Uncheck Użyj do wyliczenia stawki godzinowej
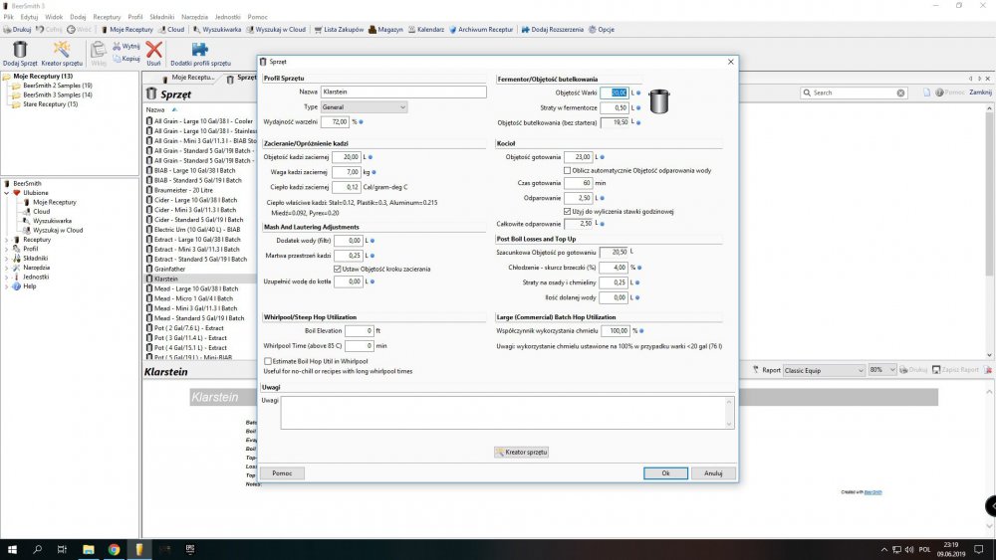 568,211
